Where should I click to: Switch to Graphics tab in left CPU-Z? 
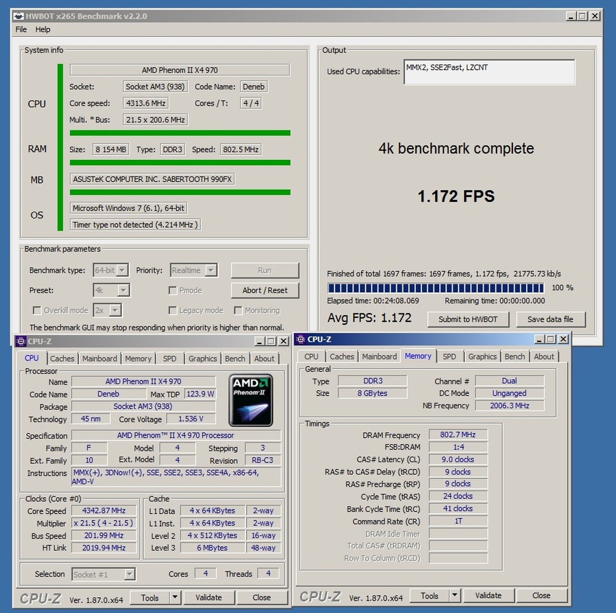(x=202, y=359)
